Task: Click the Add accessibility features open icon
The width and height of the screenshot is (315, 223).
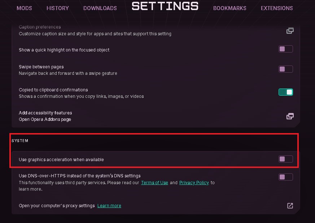Action: click(x=290, y=116)
